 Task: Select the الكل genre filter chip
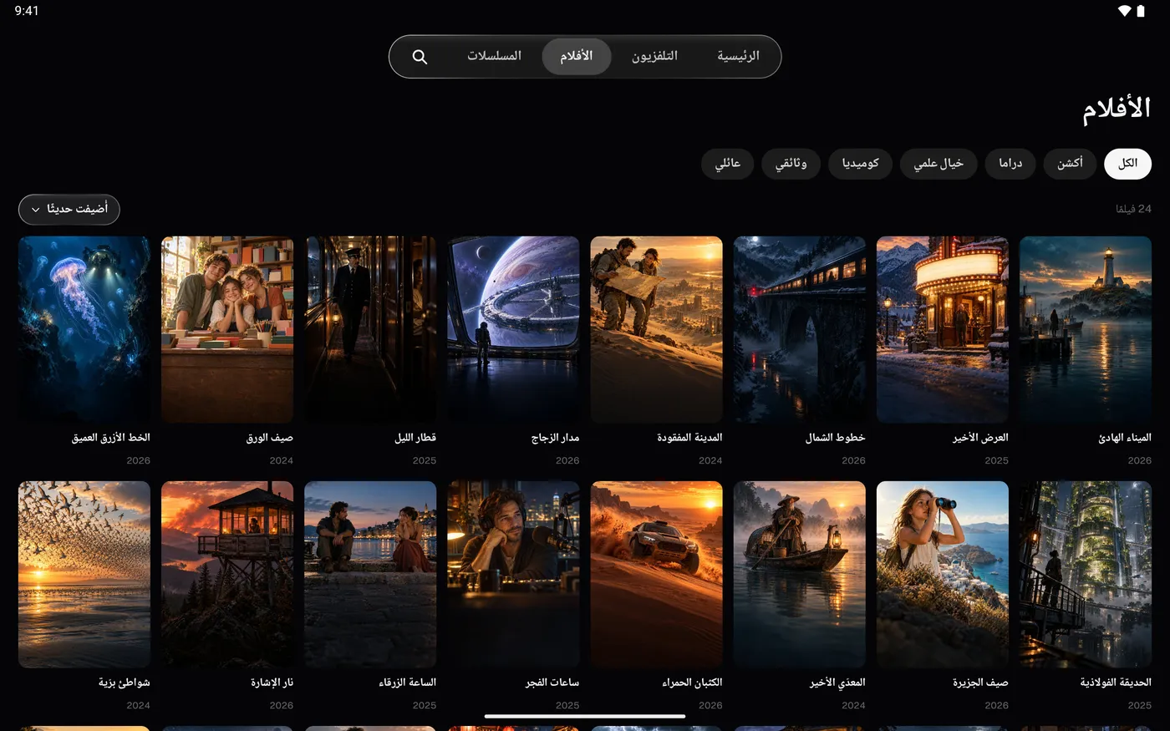1127,164
